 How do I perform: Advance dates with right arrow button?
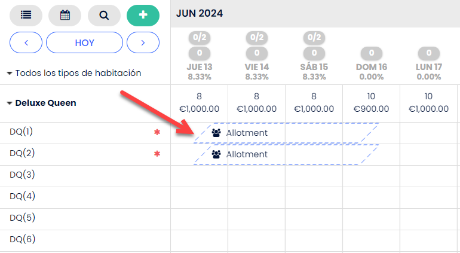click(x=143, y=42)
